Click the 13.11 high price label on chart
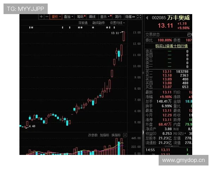 coord(115,33)
